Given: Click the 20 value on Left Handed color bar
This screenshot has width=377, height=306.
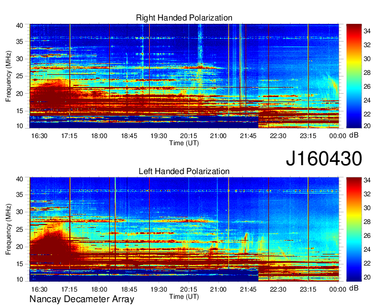Looking at the screenshot, I should [367, 277].
